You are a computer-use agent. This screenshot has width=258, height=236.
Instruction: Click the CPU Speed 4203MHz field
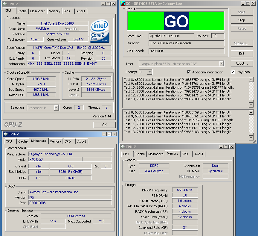[187, 51]
